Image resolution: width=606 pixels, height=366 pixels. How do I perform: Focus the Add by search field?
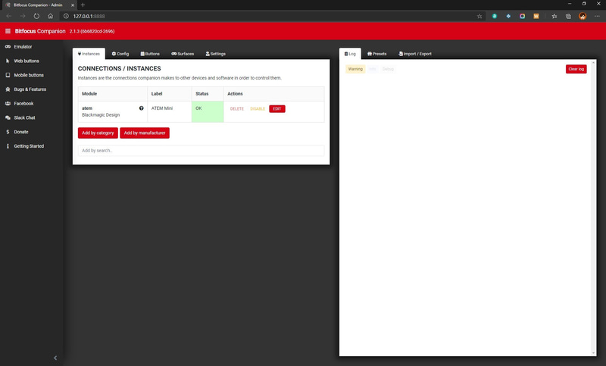pos(201,151)
